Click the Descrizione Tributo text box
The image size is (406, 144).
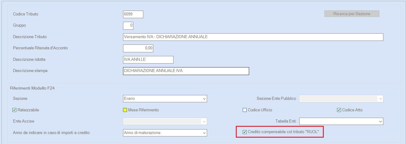253,37
